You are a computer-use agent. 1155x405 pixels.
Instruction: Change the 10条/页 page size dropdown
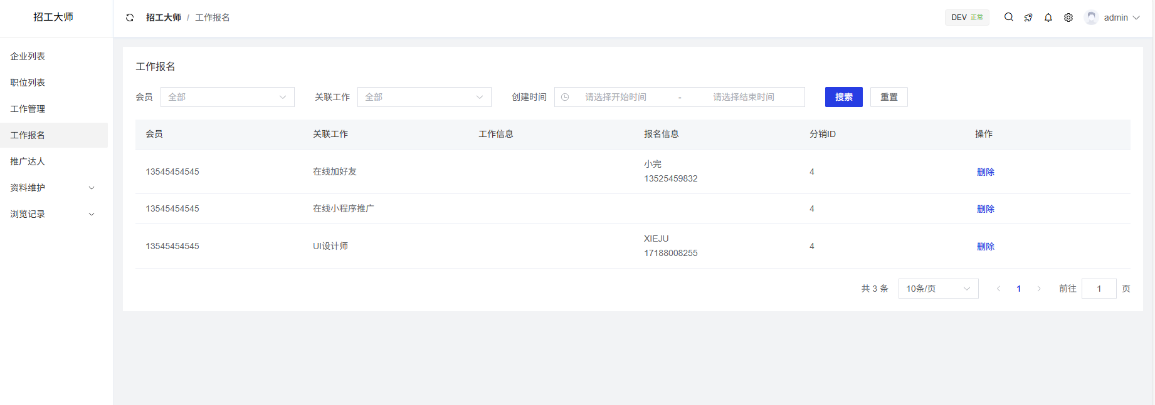click(x=938, y=289)
